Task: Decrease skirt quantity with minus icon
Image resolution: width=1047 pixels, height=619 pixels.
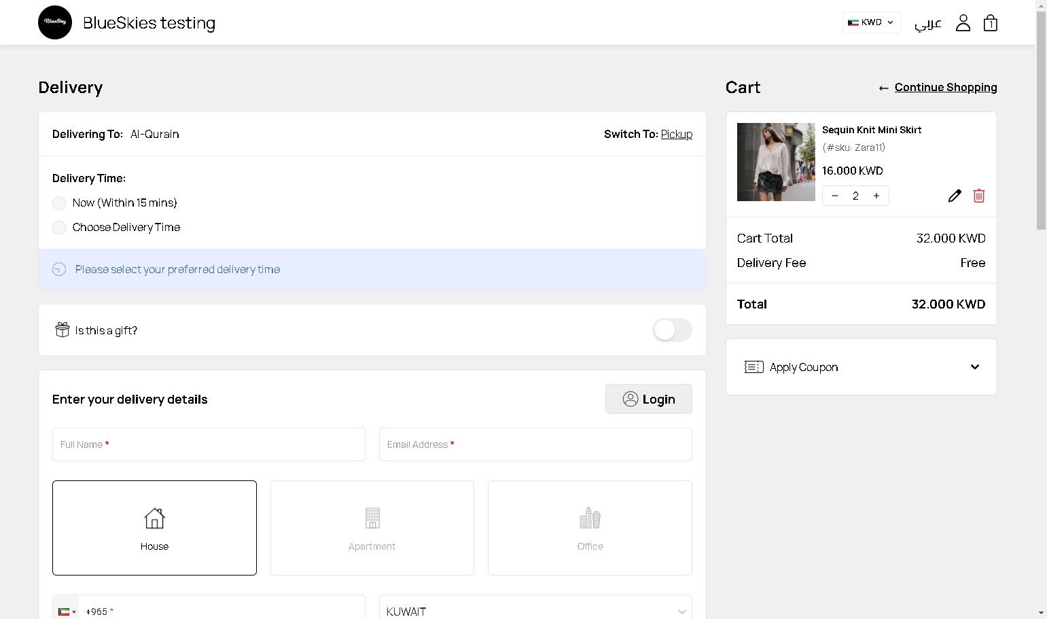Action: coord(835,196)
